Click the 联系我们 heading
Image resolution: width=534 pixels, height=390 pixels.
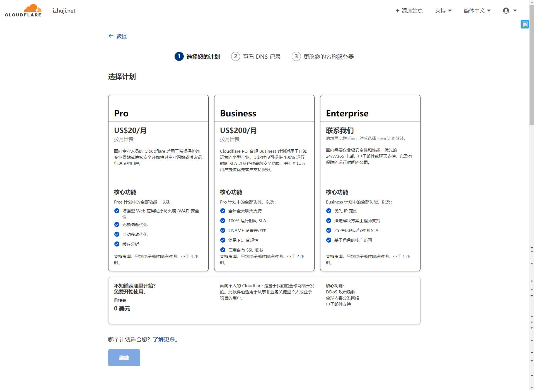coord(340,130)
